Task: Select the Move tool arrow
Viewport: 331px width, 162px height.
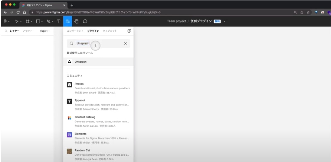Action: pyautogui.click(x=17, y=21)
